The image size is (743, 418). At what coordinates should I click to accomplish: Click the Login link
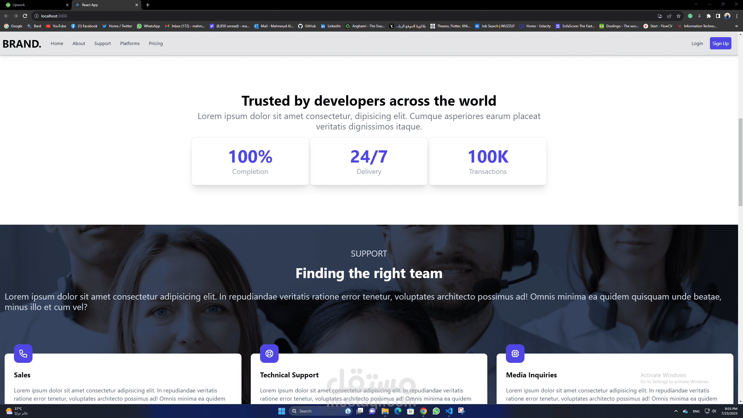[x=697, y=43]
